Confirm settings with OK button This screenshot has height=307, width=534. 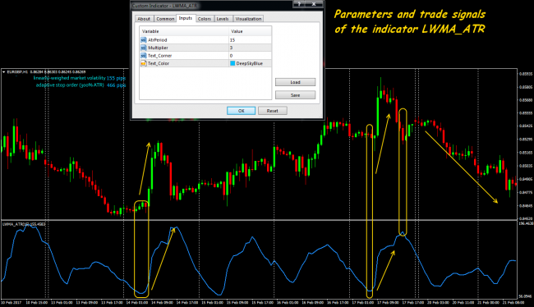point(241,111)
